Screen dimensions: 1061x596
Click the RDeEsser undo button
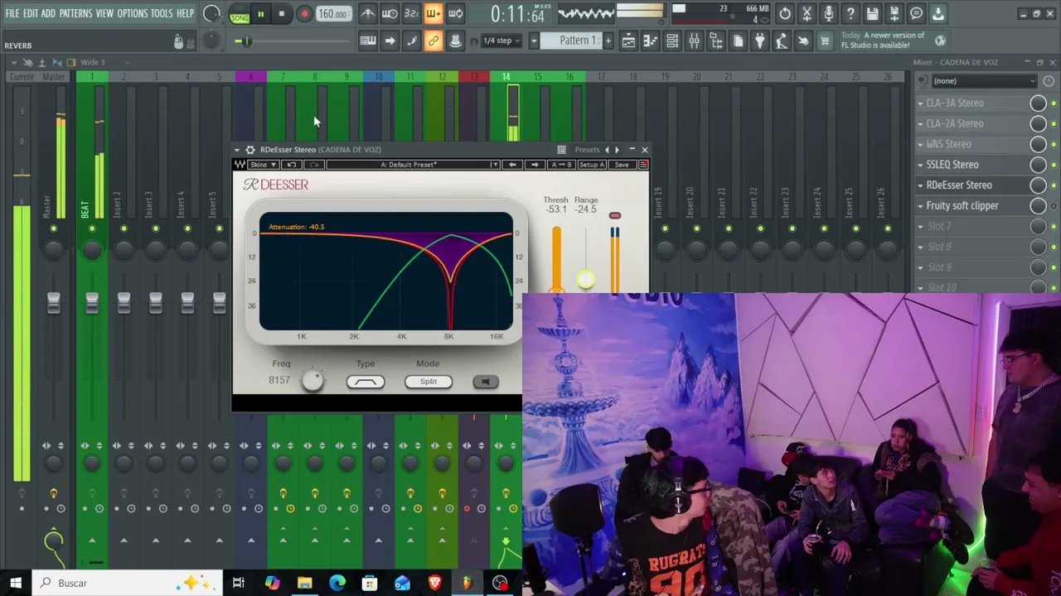[x=292, y=165]
